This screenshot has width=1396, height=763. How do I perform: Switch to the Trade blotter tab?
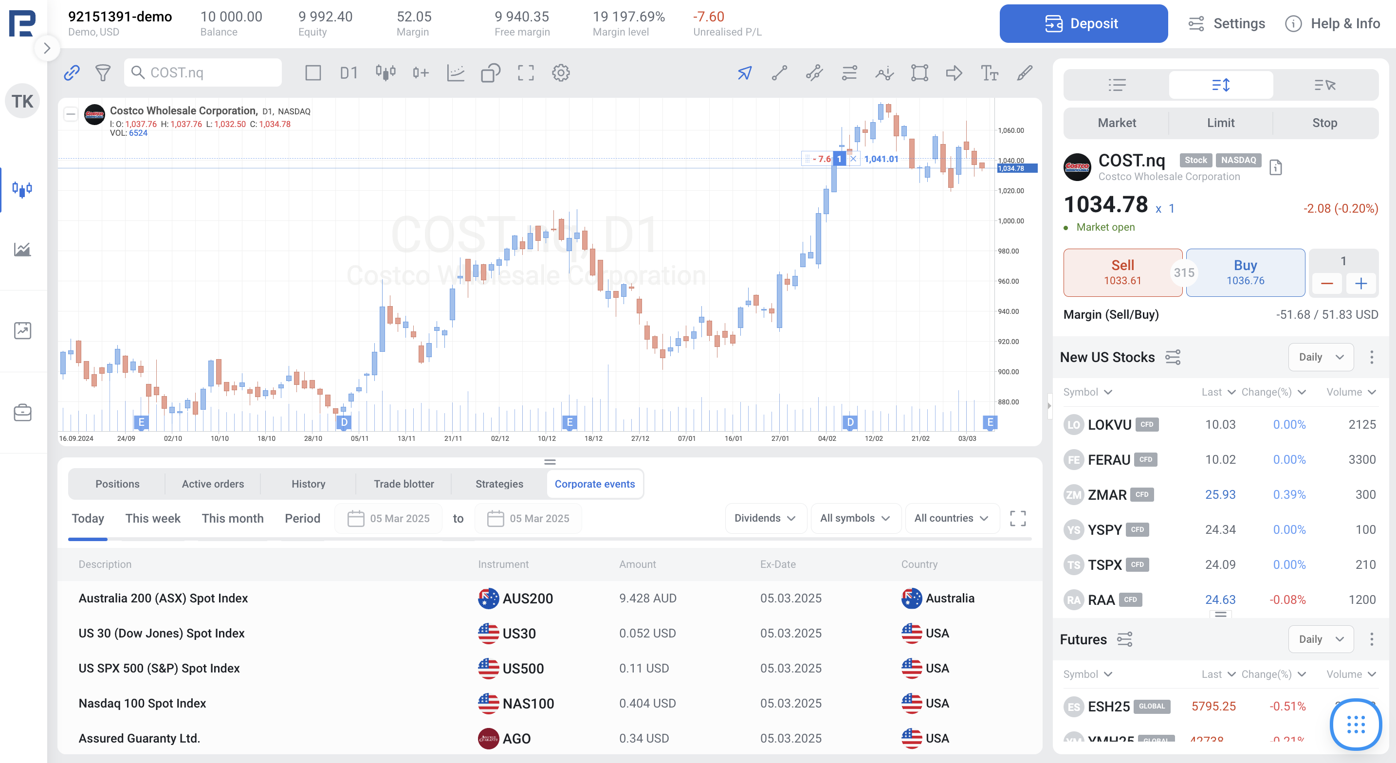click(403, 484)
